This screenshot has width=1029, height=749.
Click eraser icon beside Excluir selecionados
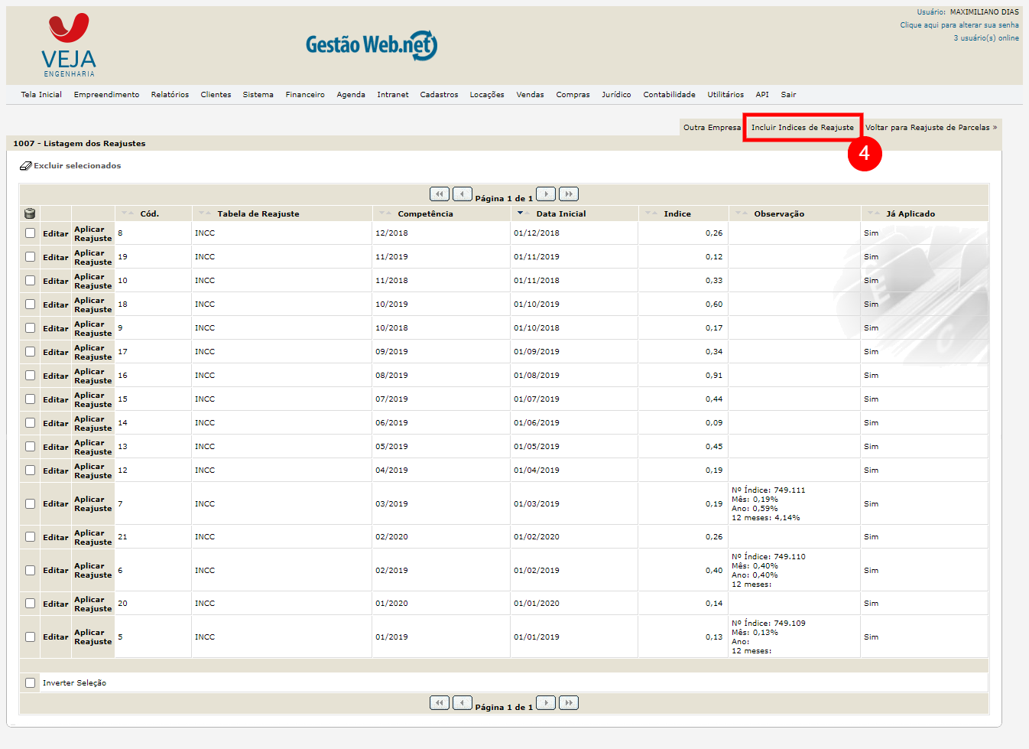click(25, 166)
